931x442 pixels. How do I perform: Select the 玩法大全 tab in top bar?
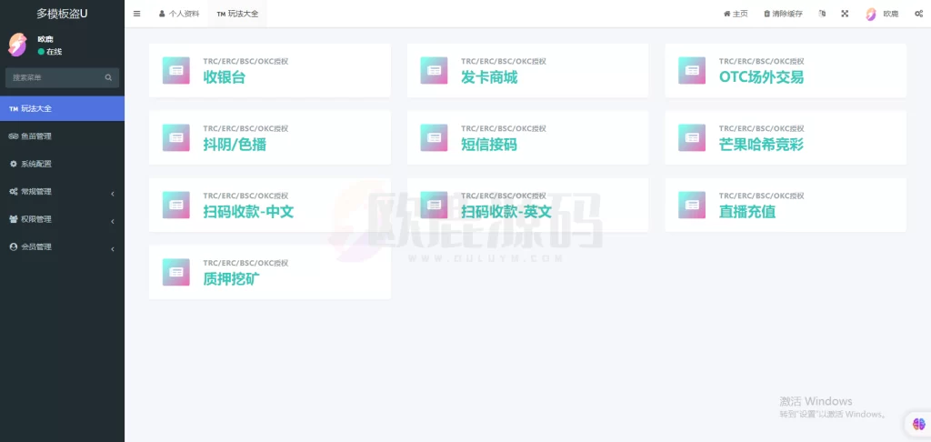coord(237,14)
